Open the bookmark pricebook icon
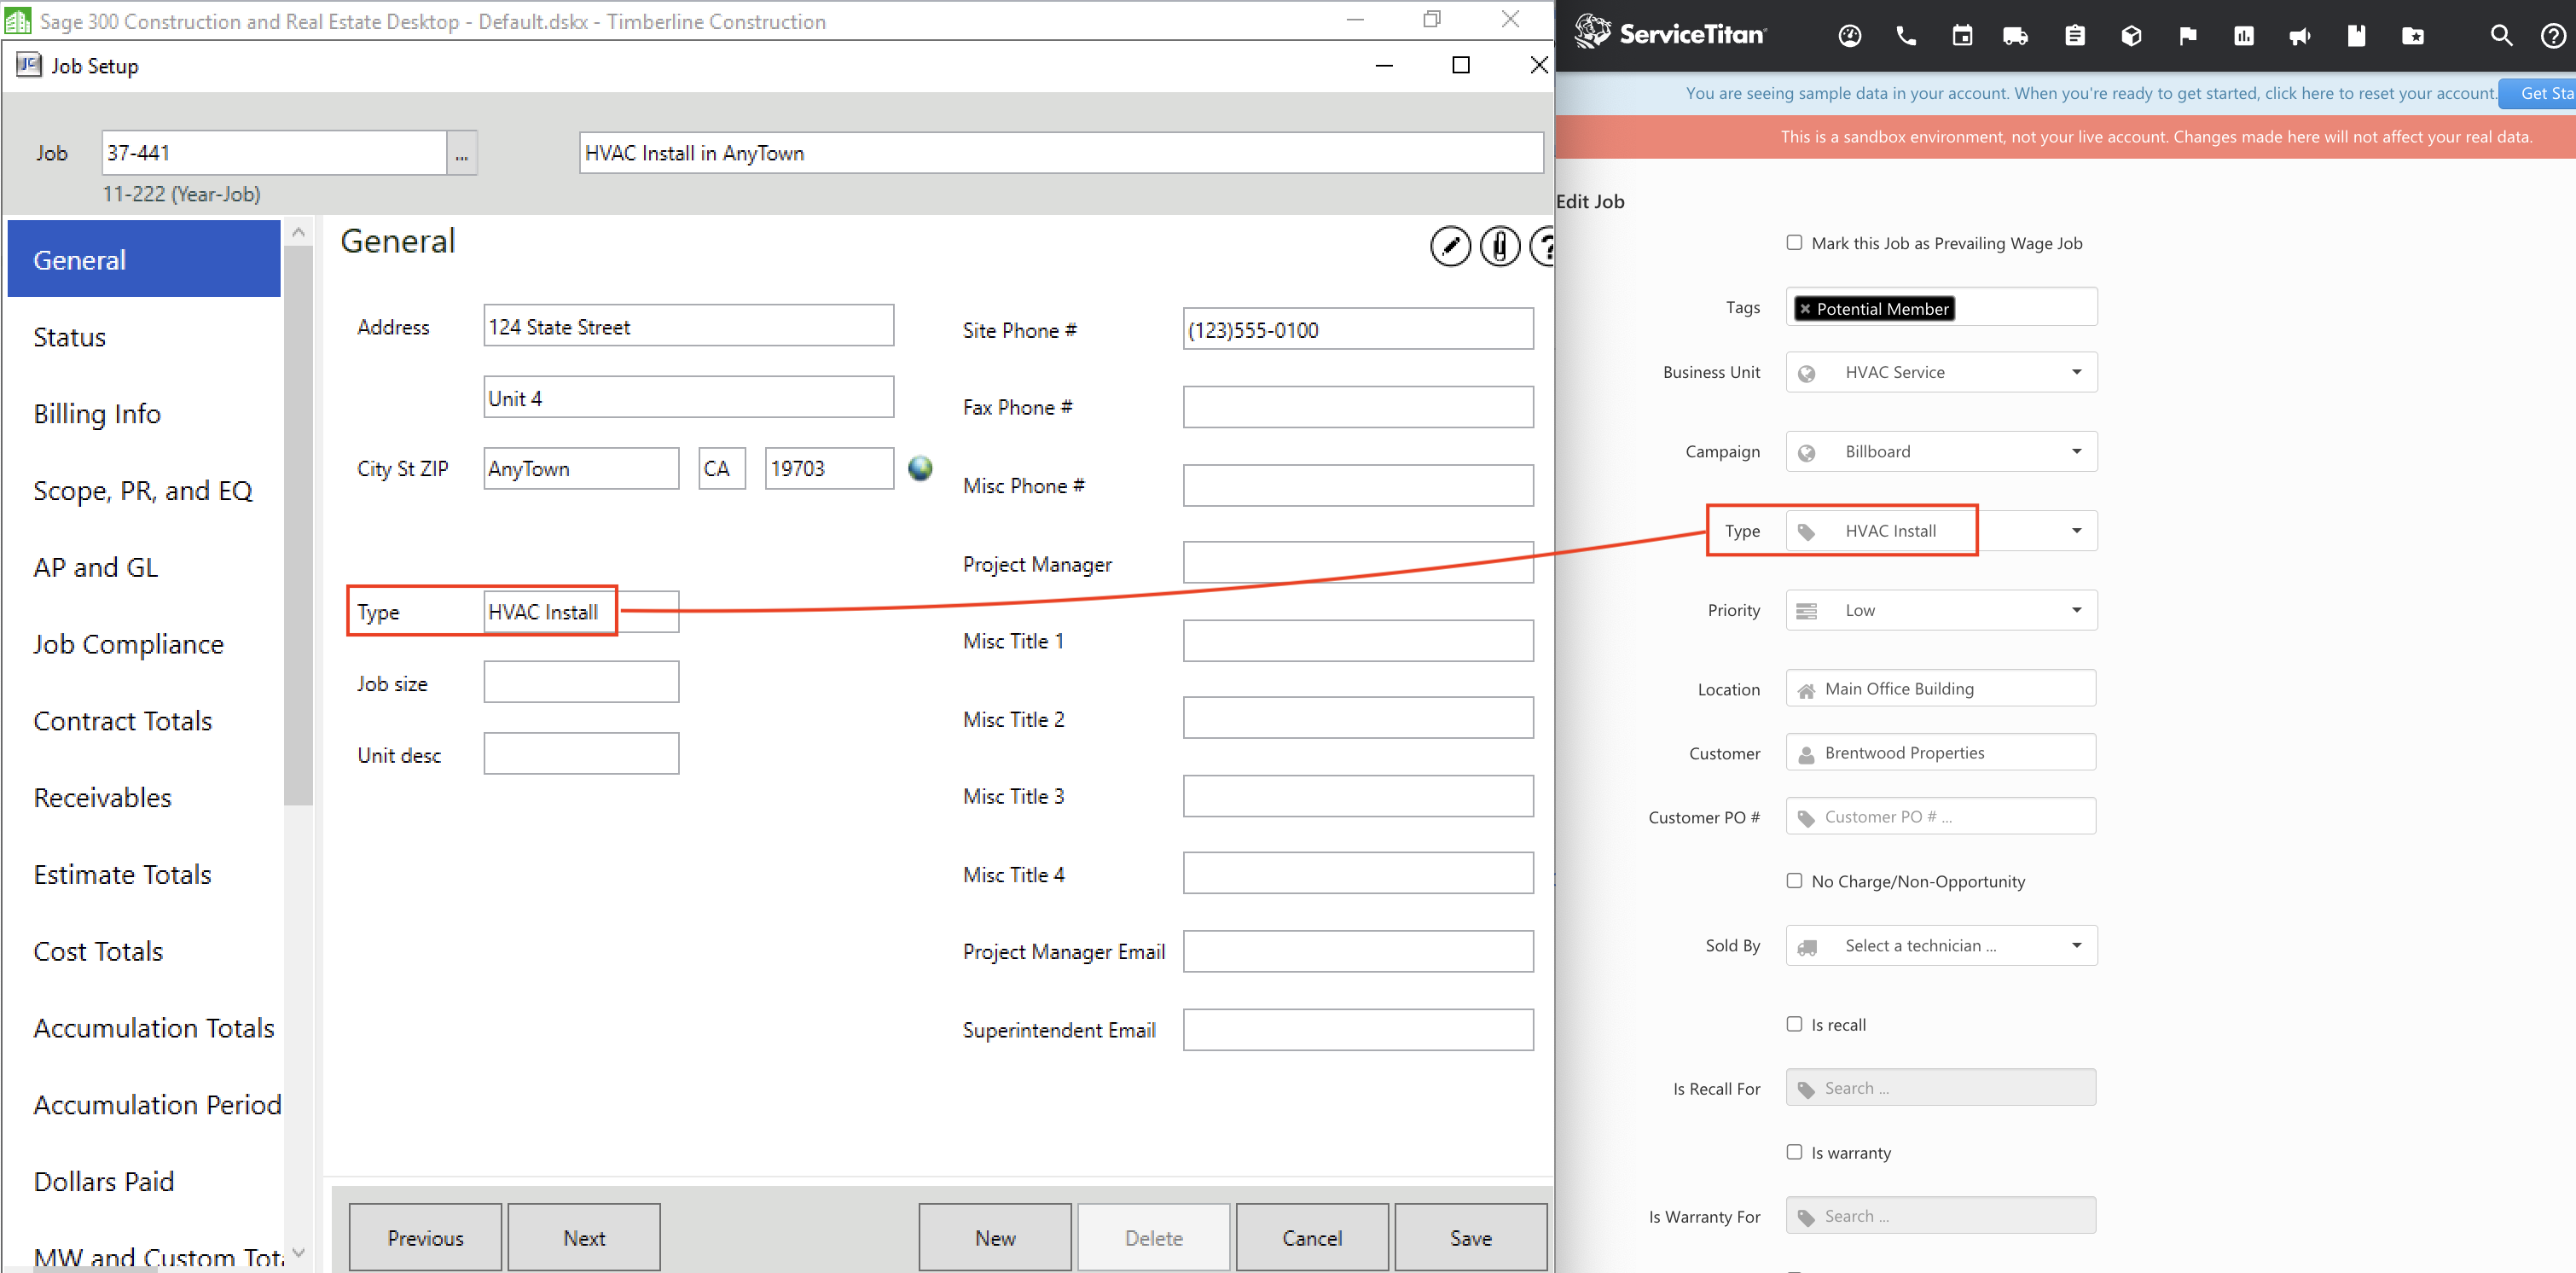2576x1273 pixels. pos(2356,36)
